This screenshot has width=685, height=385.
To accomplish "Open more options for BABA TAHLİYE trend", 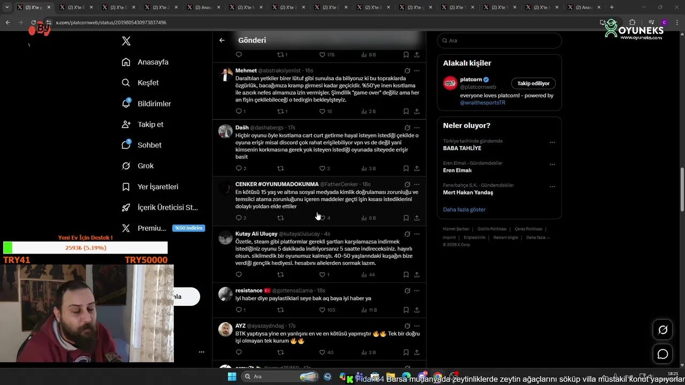I will (x=552, y=143).
